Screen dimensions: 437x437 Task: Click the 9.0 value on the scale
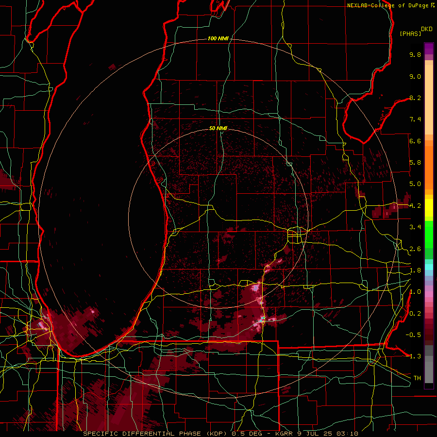click(415, 76)
